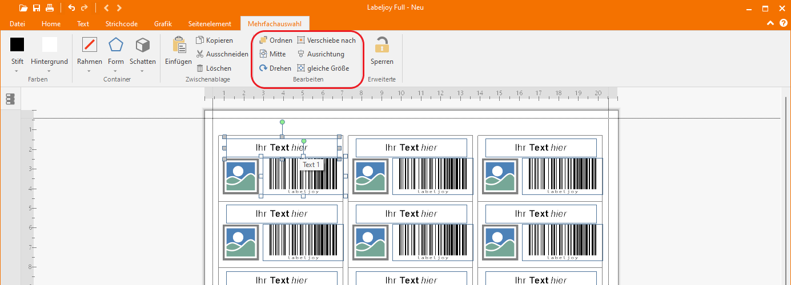The image size is (791, 285).
Task: Switch to the Text tab
Action: tap(83, 24)
